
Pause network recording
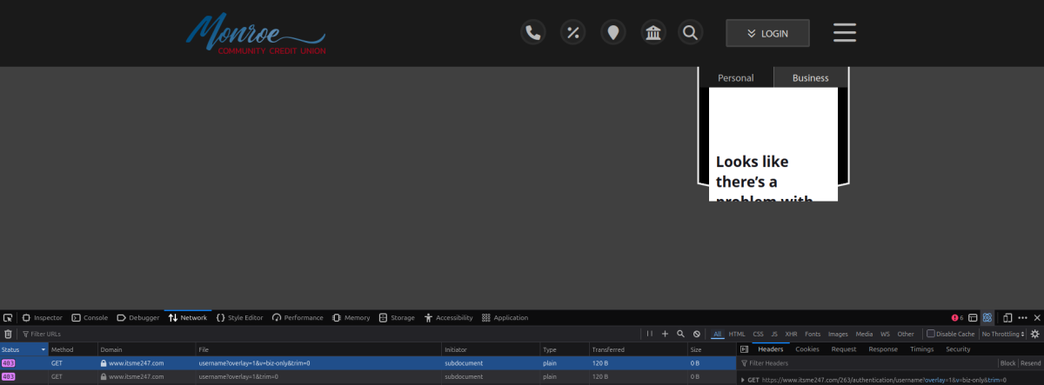tap(649, 334)
